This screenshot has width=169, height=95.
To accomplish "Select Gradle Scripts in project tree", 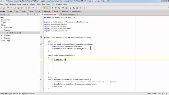I will 6,41.
